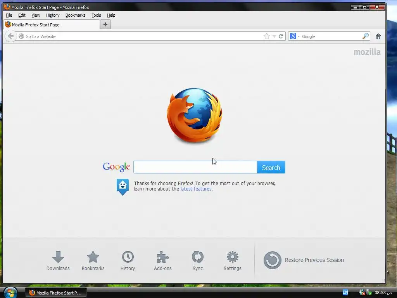Reload the current page
The width and height of the screenshot is (397, 298).
(281, 36)
